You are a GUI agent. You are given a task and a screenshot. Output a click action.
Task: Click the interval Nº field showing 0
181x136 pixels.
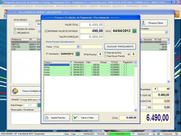tap(133, 54)
